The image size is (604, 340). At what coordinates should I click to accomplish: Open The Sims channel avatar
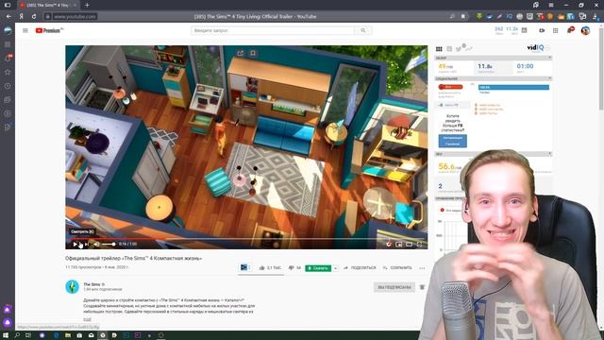pos(72,287)
